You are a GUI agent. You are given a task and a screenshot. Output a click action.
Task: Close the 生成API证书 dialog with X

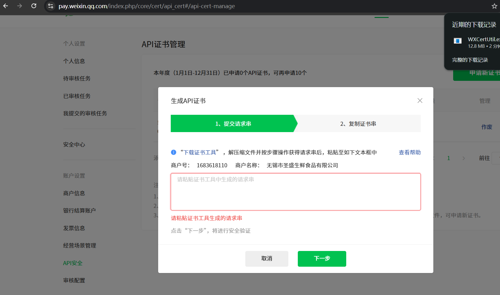pos(420,101)
